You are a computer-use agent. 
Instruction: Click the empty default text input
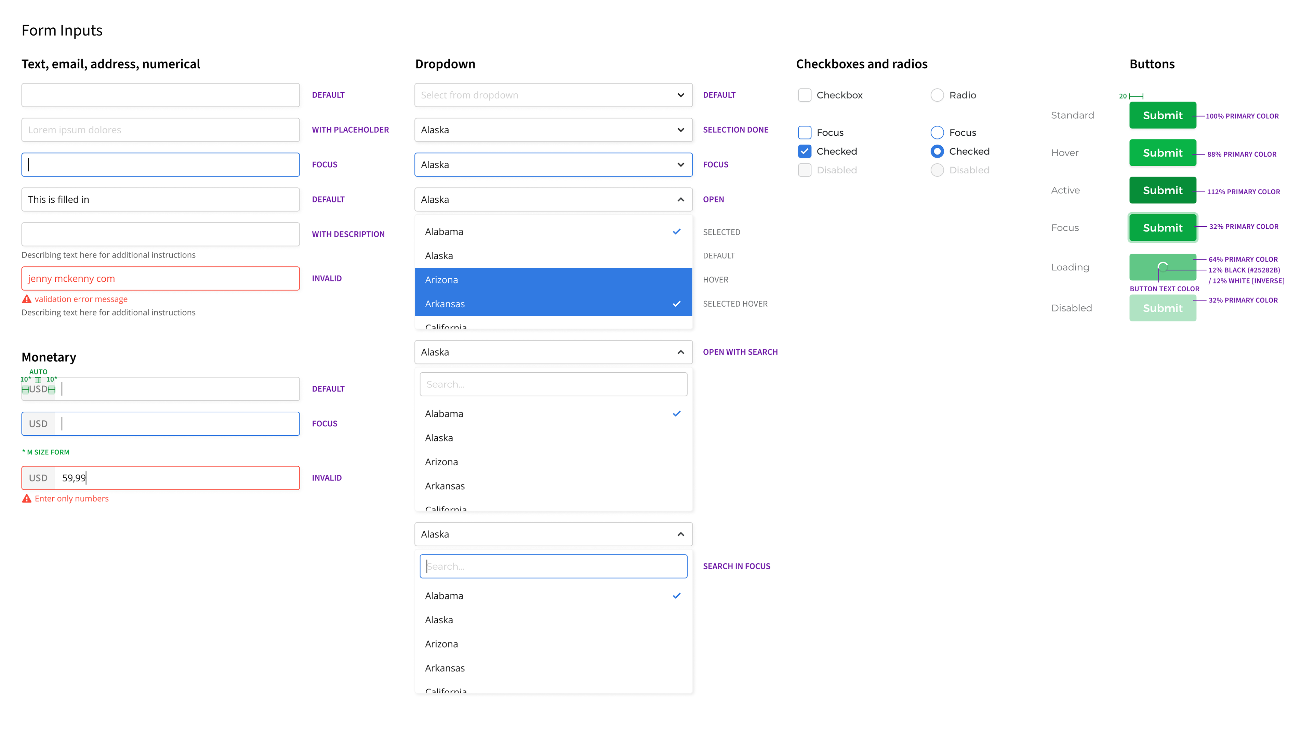pyautogui.click(x=161, y=95)
